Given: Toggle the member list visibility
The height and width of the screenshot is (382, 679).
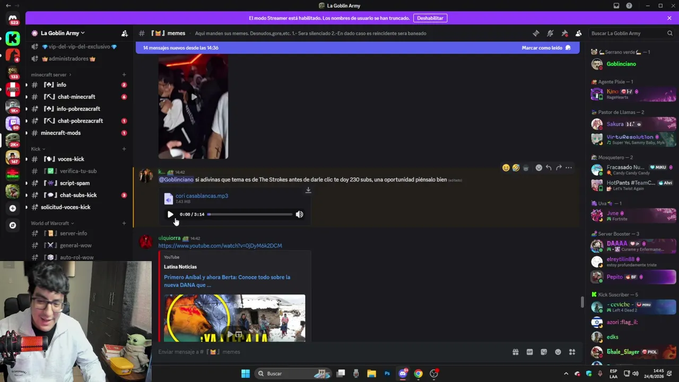Looking at the screenshot, I should [579, 33].
